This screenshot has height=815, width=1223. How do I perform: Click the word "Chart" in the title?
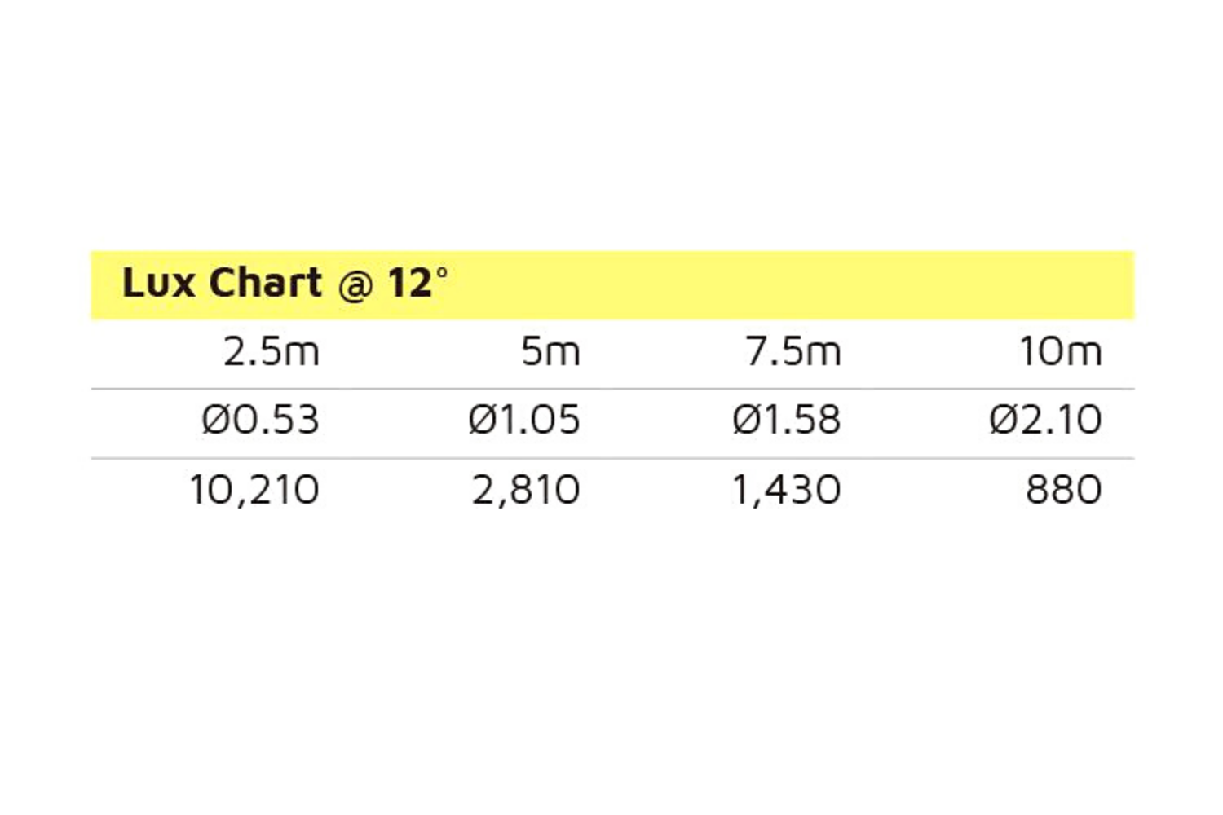pyautogui.click(x=265, y=284)
